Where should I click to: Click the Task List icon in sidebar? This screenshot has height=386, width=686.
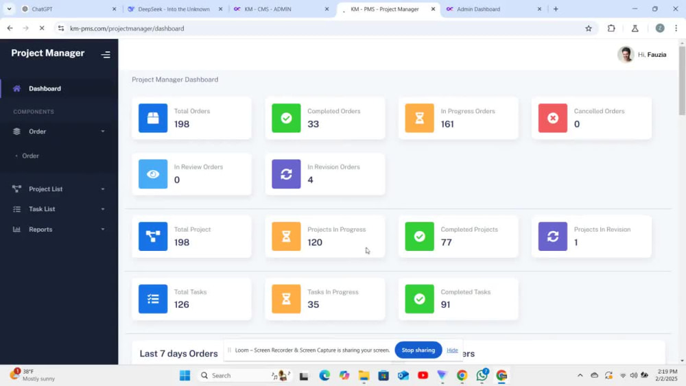(16, 209)
